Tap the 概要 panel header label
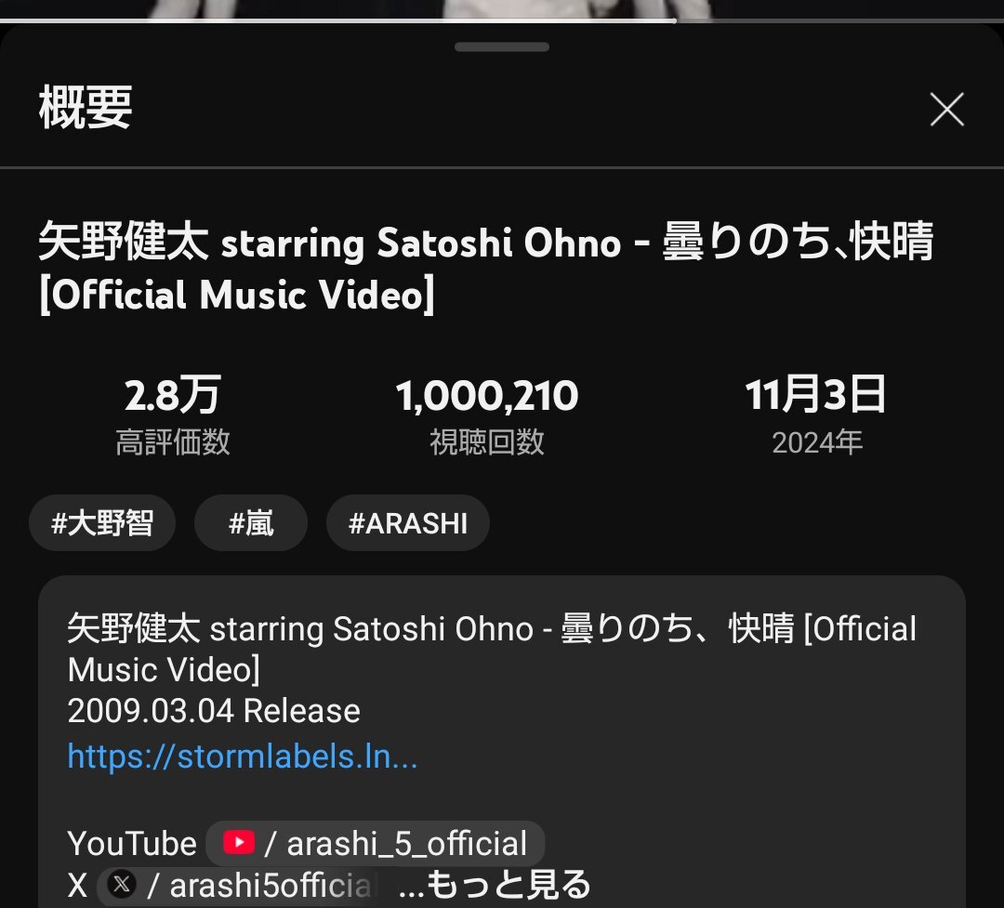 tap(86, 108)
